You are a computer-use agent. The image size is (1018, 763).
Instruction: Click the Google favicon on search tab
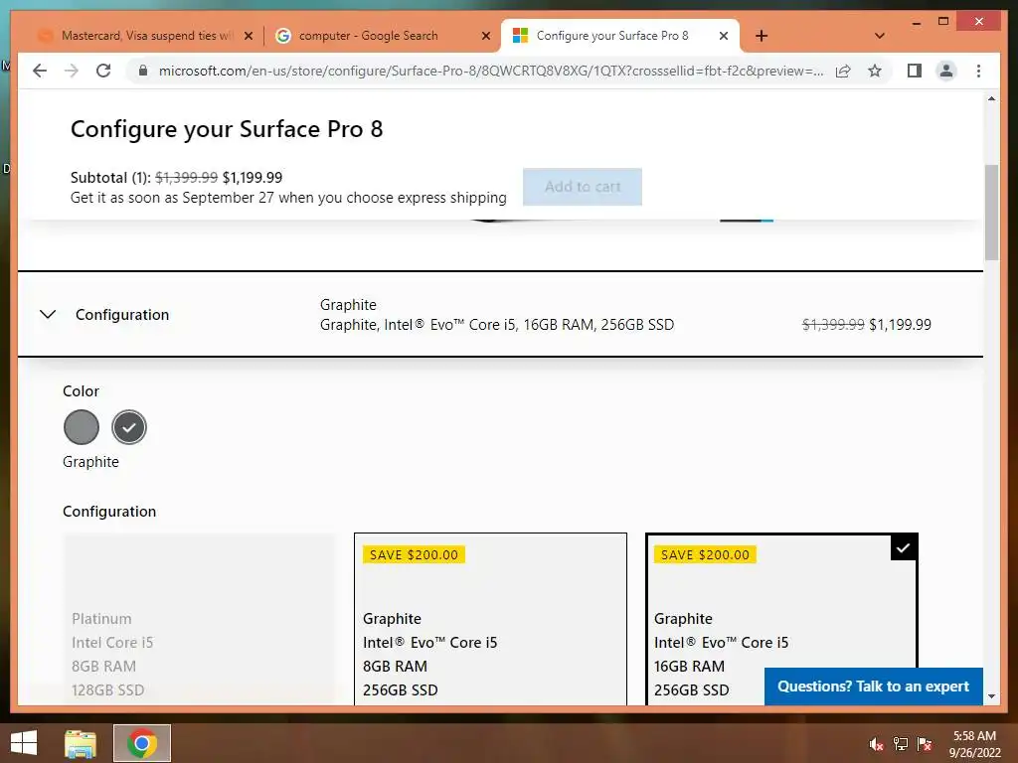point(283,36)
